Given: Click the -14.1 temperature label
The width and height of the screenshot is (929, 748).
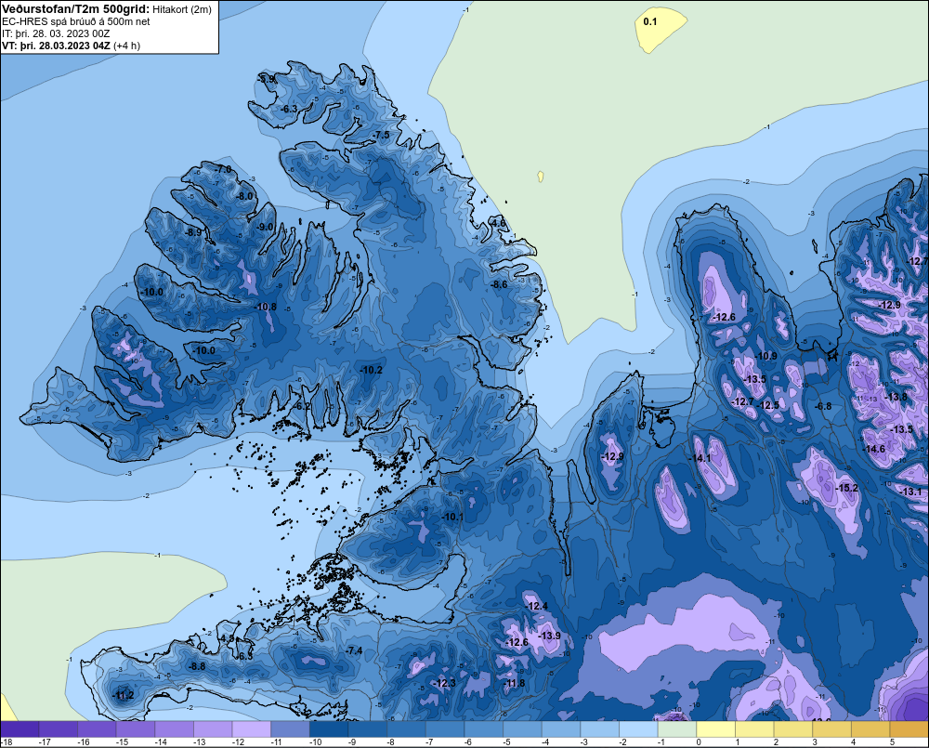Looking at the screenshot, I should coord(700,459).
